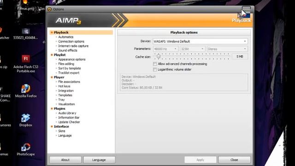Image resolution: width=295 pixels, height=166 pixels.
Task: Collapse the Playlist tree section
Action: pyautogui.click(x=52, y=55)
